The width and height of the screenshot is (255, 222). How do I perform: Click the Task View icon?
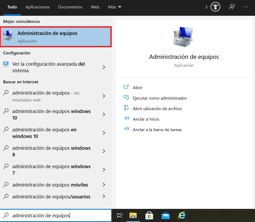click(120, 215)
